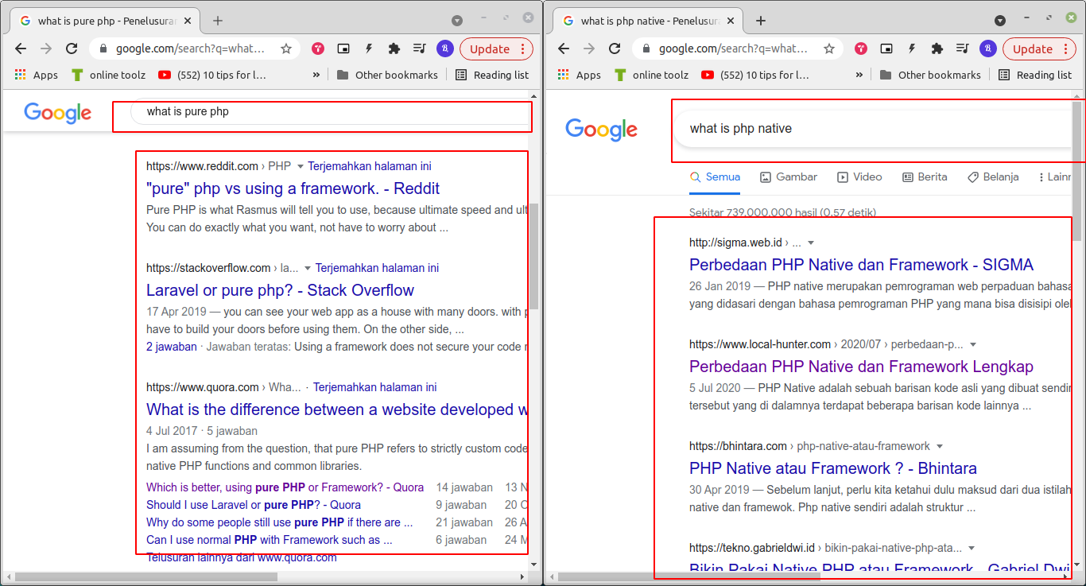Bookmark the page via the right window star
The height and width of the screenshot is (586, 1086).
click(829, 49)
